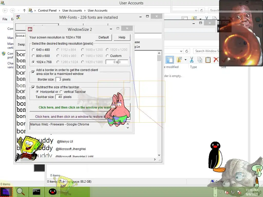Click the chevron before the final User Accounts breadcrumb

(x=85, y=11)
